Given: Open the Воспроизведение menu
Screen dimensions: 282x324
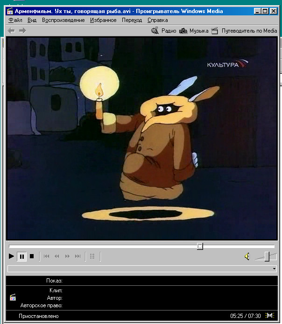Looking at the screenshot, I should tap(63, 20).
